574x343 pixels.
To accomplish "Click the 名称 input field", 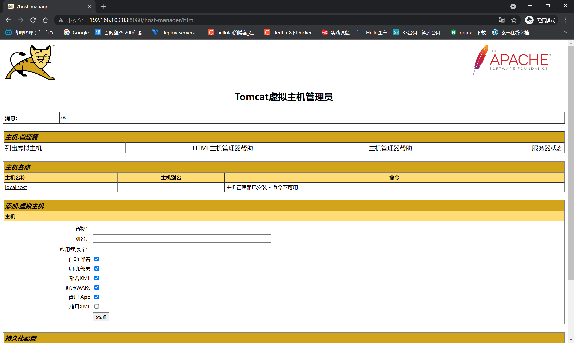I will (125, 228).
